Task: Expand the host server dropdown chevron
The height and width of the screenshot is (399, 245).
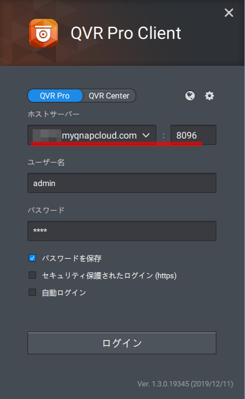Action: [x=146, y=135]
